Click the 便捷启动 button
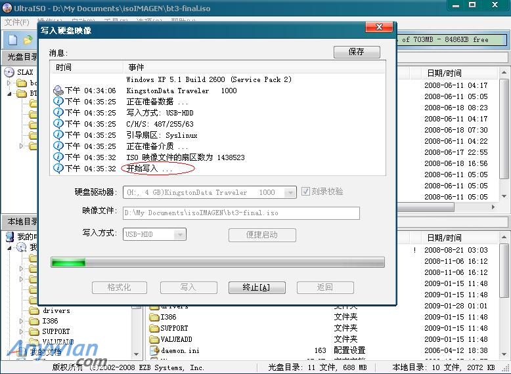 (262, 234)
